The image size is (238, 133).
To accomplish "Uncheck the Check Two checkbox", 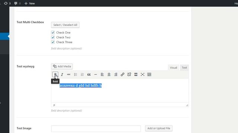I will point(53,37).
